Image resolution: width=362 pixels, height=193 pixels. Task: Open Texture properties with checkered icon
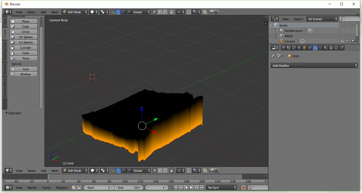[x=330, y=47]
